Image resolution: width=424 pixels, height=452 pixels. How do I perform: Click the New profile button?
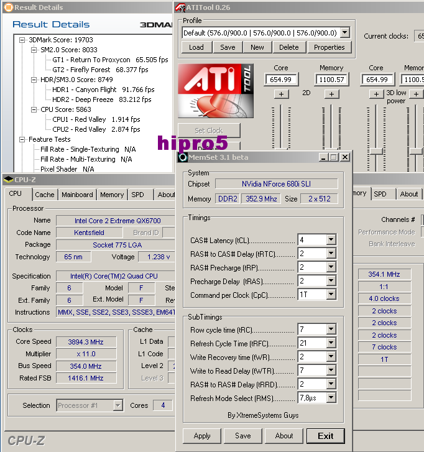pos(257,47)
